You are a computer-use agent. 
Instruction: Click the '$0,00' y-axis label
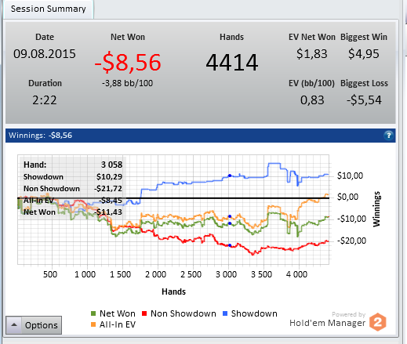(x=347, y=197)
